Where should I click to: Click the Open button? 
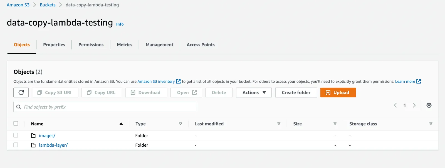tap(186, 92)
